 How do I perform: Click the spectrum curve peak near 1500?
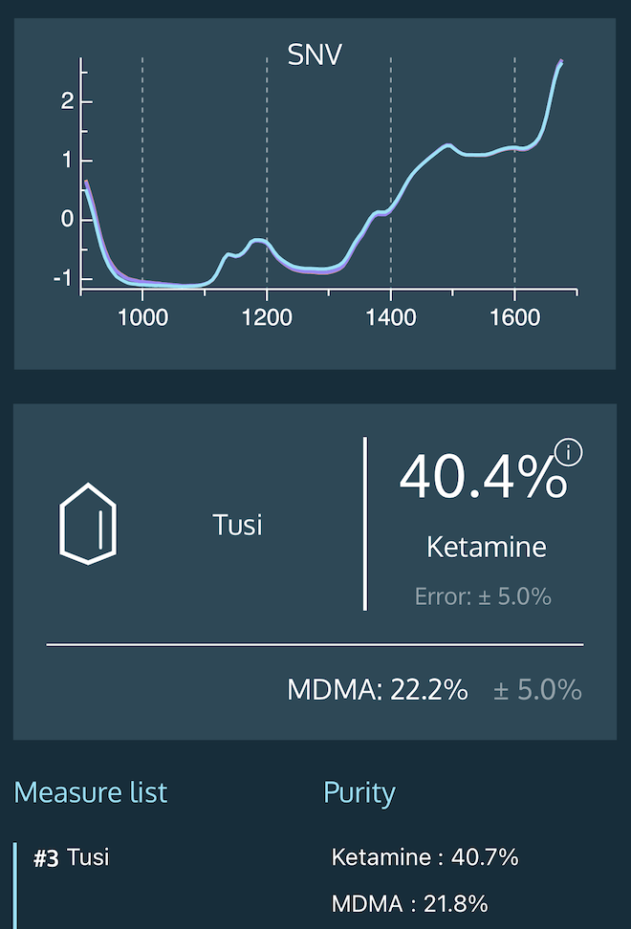click(446, 145)
